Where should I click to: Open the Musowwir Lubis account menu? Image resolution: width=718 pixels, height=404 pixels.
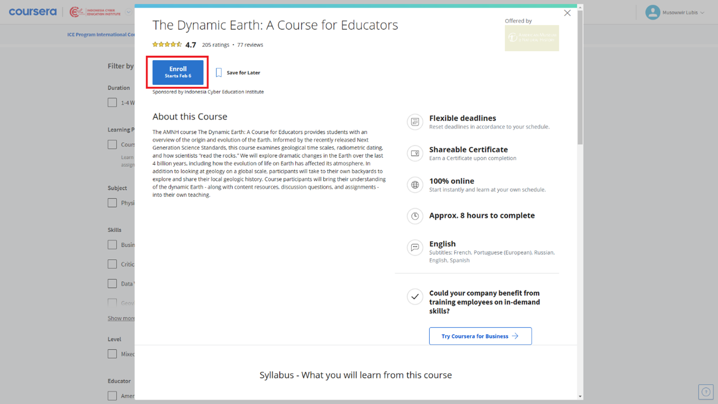pyautogui.click(x=675, y=13)
